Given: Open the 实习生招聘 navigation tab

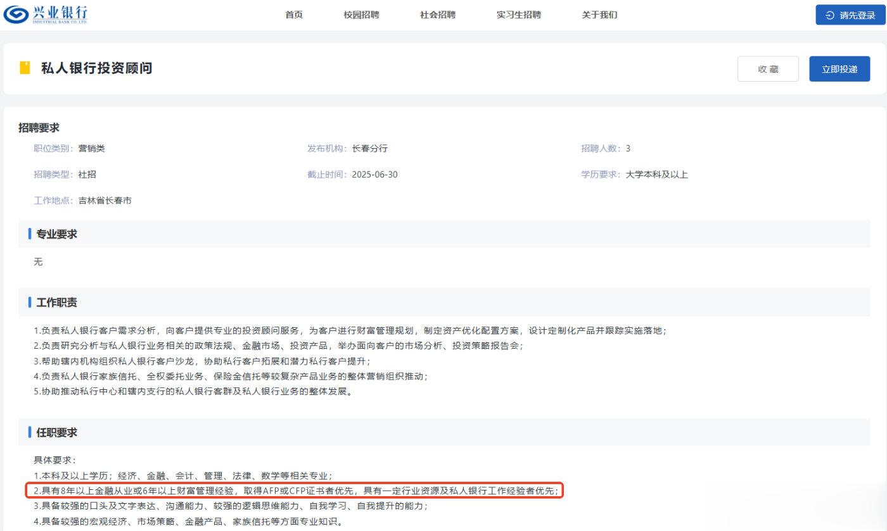Looking at the screenshot, I should 517,15.
